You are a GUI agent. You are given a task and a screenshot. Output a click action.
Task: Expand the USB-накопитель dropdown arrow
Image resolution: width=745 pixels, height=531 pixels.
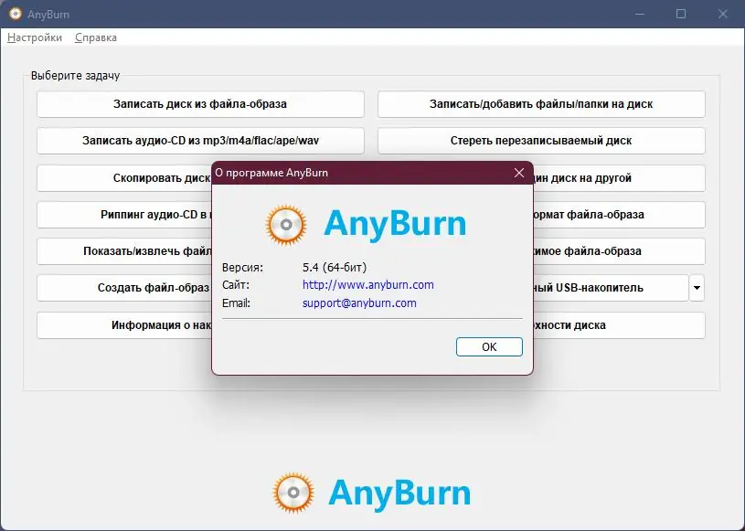[x=696, y=287]
